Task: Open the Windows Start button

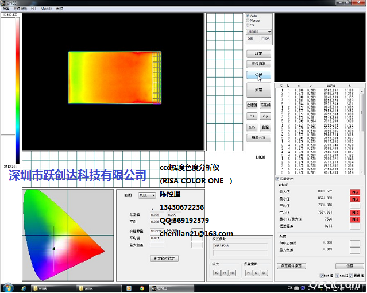Action: [x=8, y=288]
